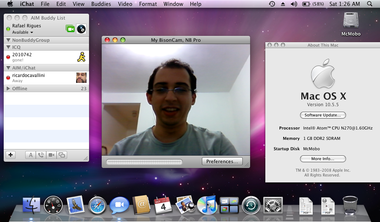The height and width of the screenshot is (222, 380).
Task: Expand the Offline buddy group
Action: (x=9, y=89)
